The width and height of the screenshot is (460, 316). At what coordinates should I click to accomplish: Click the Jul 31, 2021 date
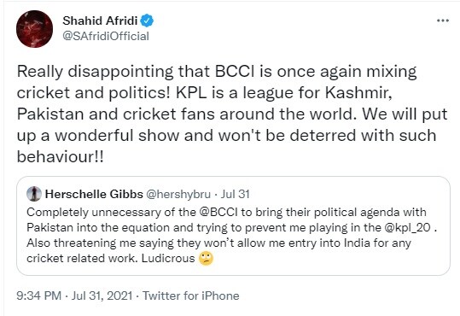click(102, 296)
